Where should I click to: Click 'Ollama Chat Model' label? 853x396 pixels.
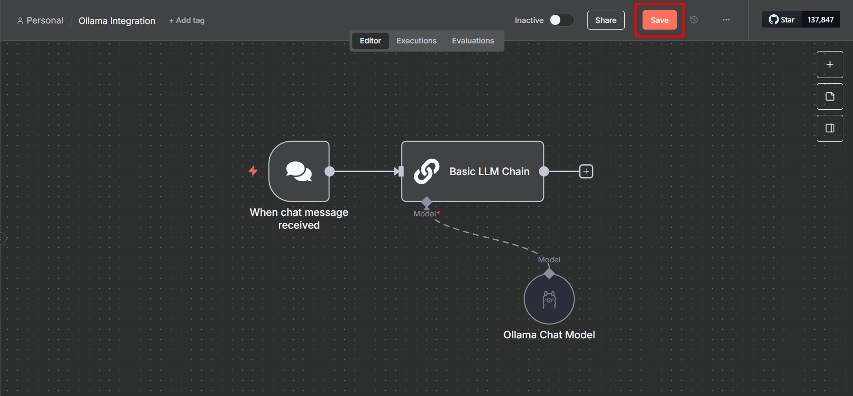[x=549, y=335]
